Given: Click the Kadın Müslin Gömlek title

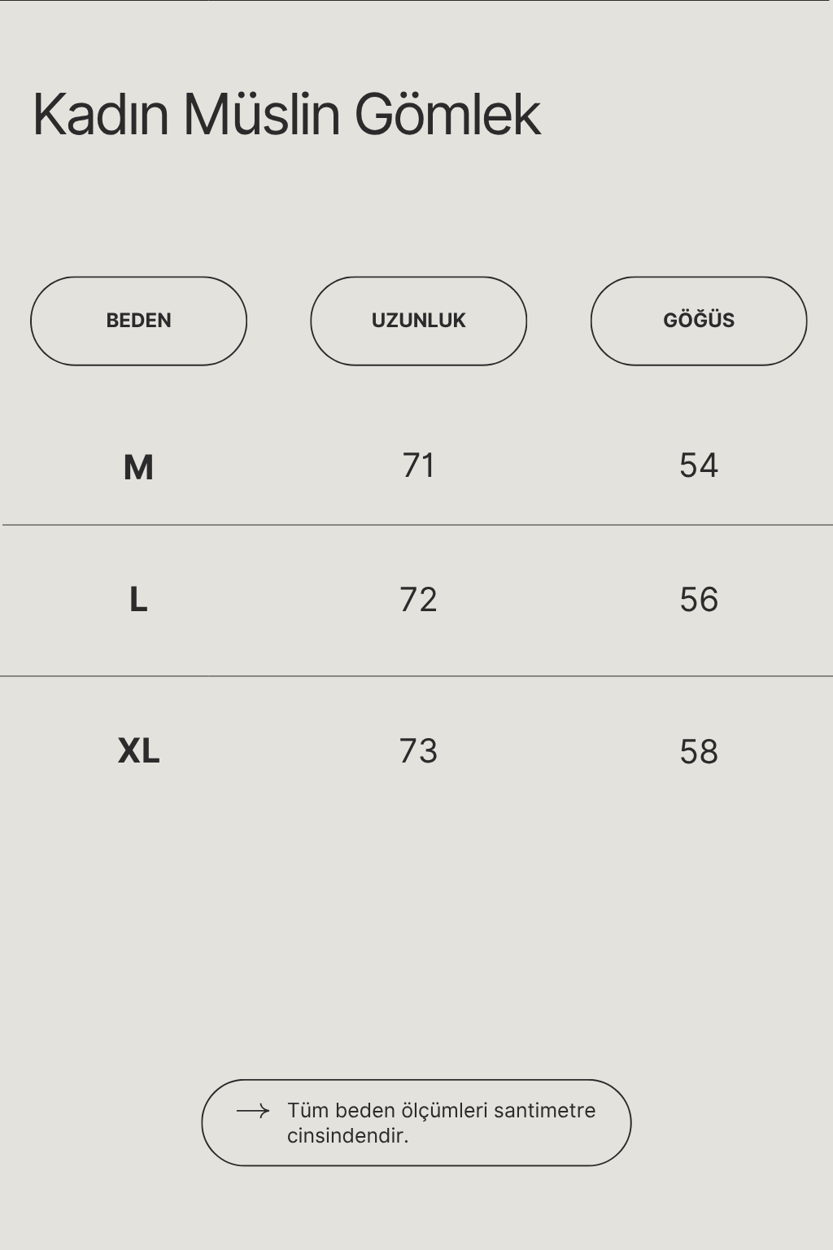Looking at the screenshot, I should pyautogui.click(x=286, y=113).
